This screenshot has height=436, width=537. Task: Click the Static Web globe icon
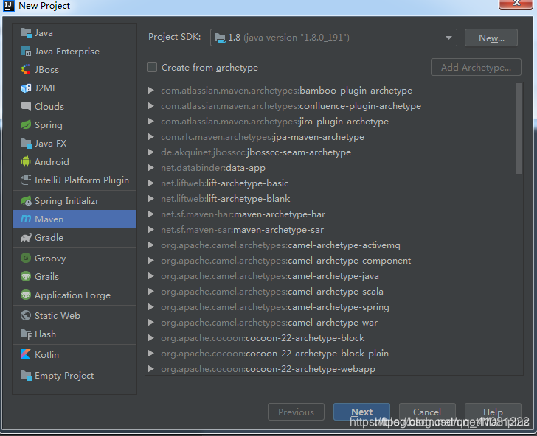26,315
